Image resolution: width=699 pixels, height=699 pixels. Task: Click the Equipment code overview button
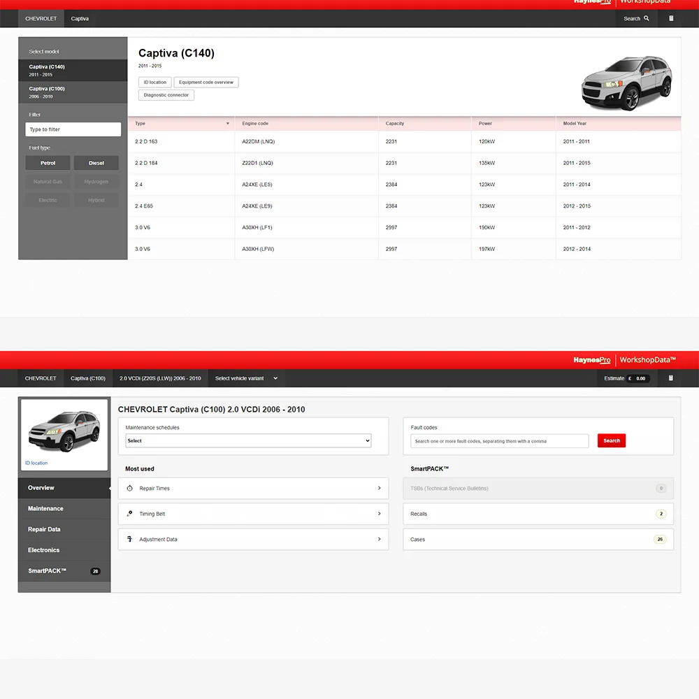206,82
